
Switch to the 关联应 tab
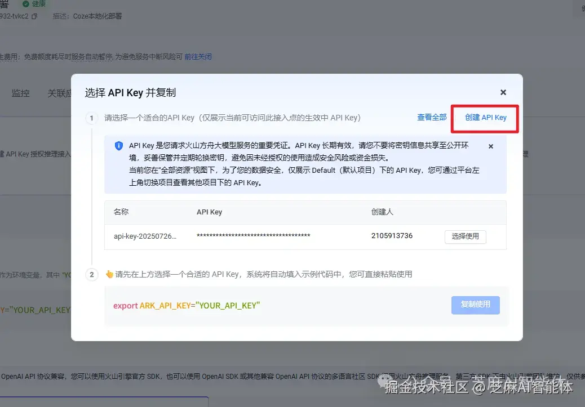click(59, 93)
